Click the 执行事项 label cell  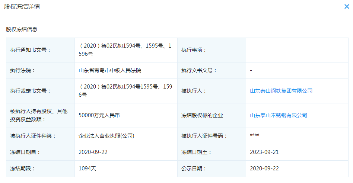tap(194, 50)
